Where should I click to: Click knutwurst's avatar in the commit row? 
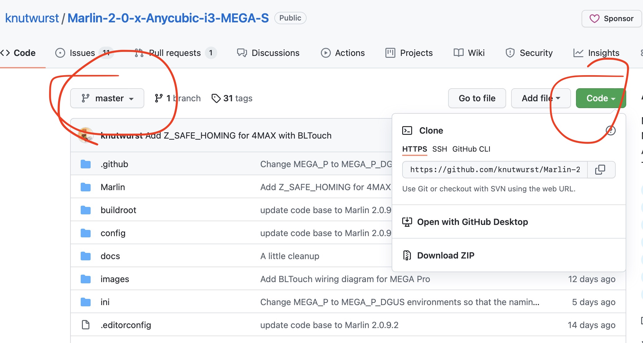coord(86,135)
